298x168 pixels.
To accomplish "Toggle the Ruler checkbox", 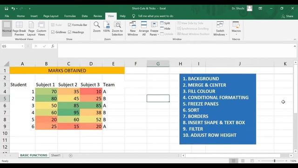I will (x=53, y=25).
